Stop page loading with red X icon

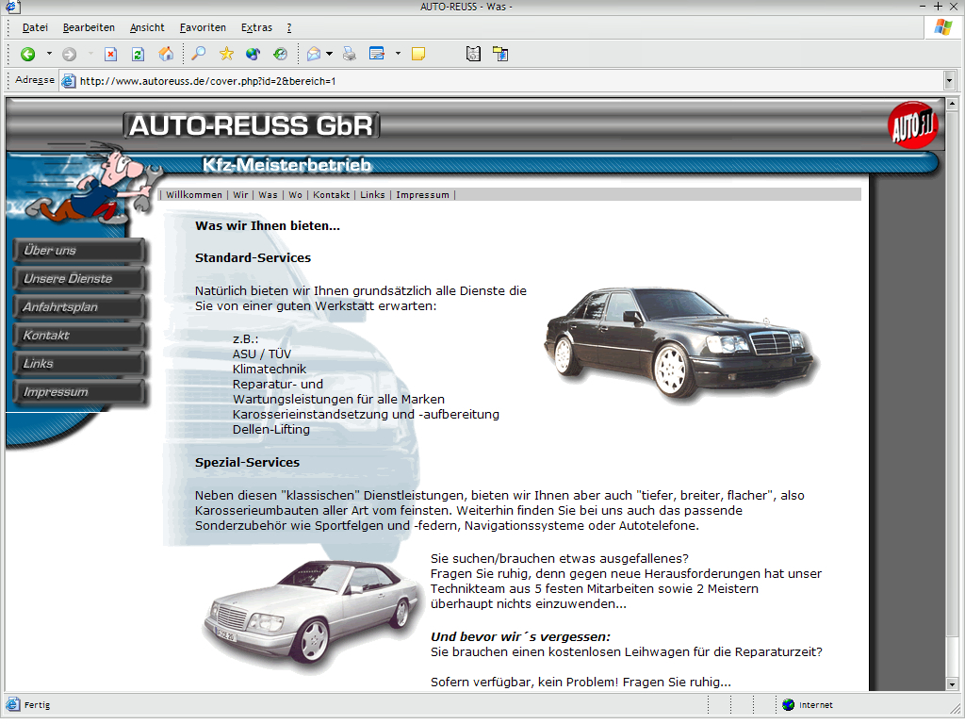pyautogui.click(x=111, y=54)
